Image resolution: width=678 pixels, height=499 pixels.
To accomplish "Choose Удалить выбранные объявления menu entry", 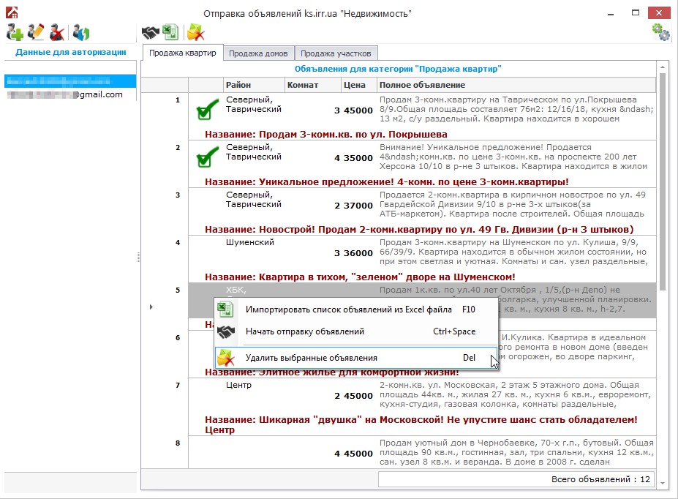I will [x=356, y=358].
